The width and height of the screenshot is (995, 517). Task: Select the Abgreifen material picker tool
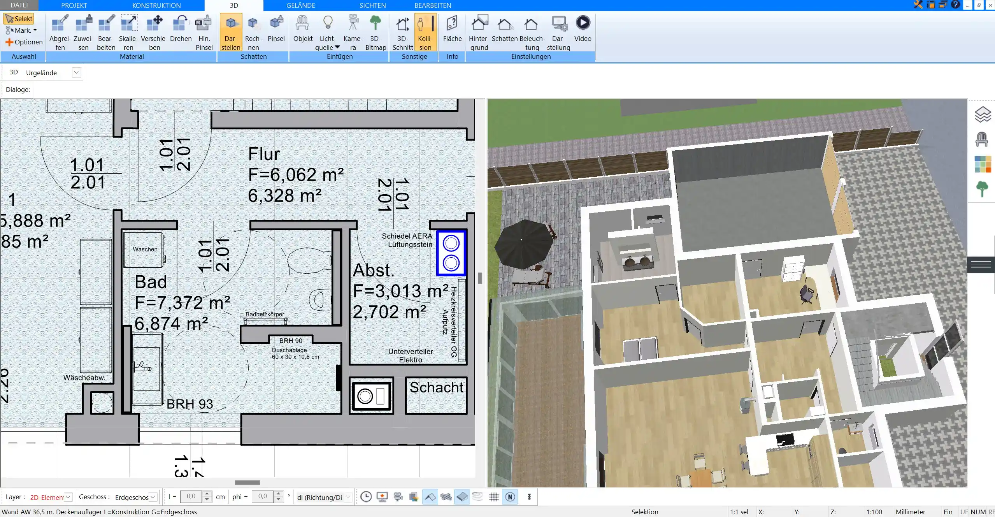click(x=59, y=31)
